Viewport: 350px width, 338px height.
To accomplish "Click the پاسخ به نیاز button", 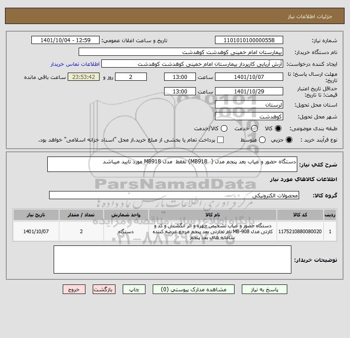I will click(264, 289).
